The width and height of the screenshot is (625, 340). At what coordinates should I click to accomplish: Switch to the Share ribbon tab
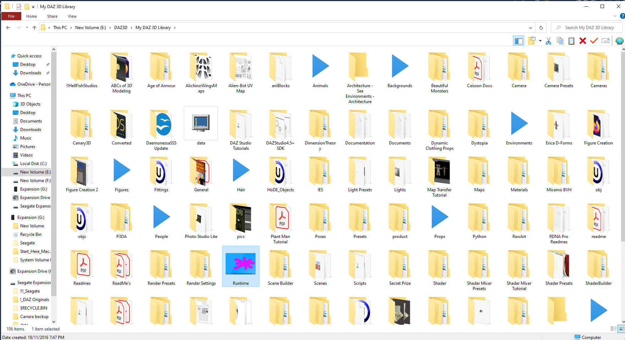coord(52,16)
